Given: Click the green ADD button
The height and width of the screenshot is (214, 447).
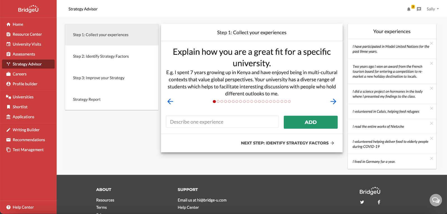Looking at the screenshot, I should 311,122.
